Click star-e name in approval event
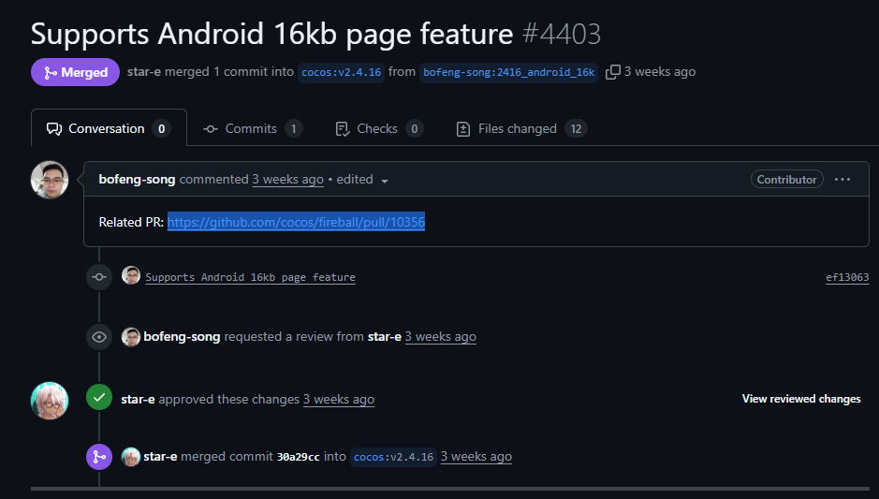The image size is (879, 499). coord(138,399)
